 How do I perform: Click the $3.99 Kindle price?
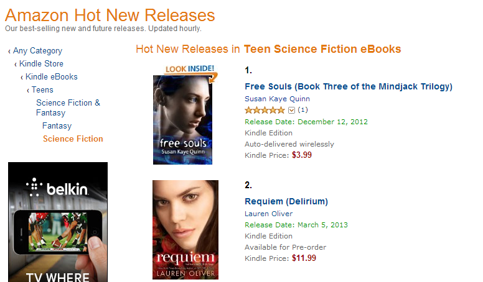point(302,155)
